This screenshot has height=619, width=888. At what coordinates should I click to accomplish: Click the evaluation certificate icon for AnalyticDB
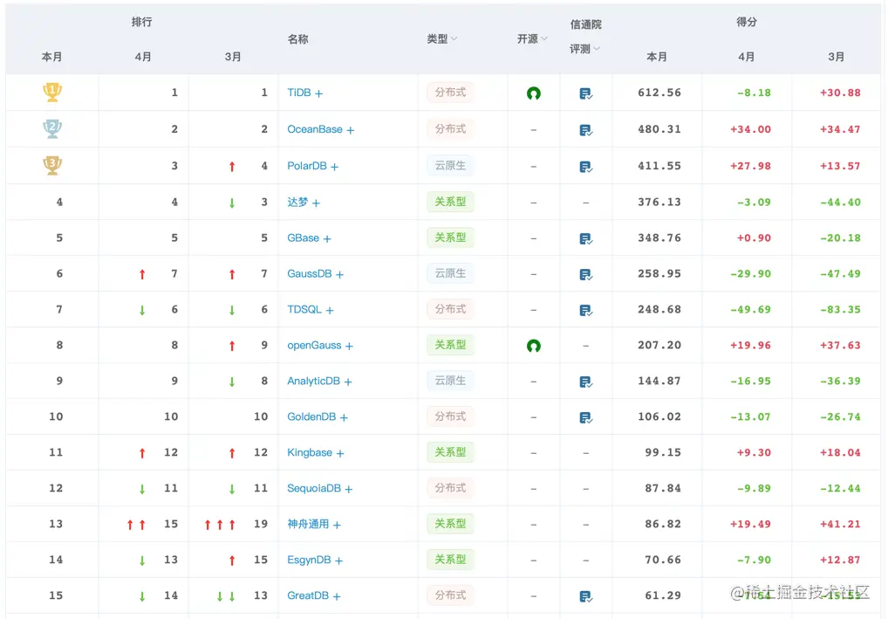click(x=585, y=382)
